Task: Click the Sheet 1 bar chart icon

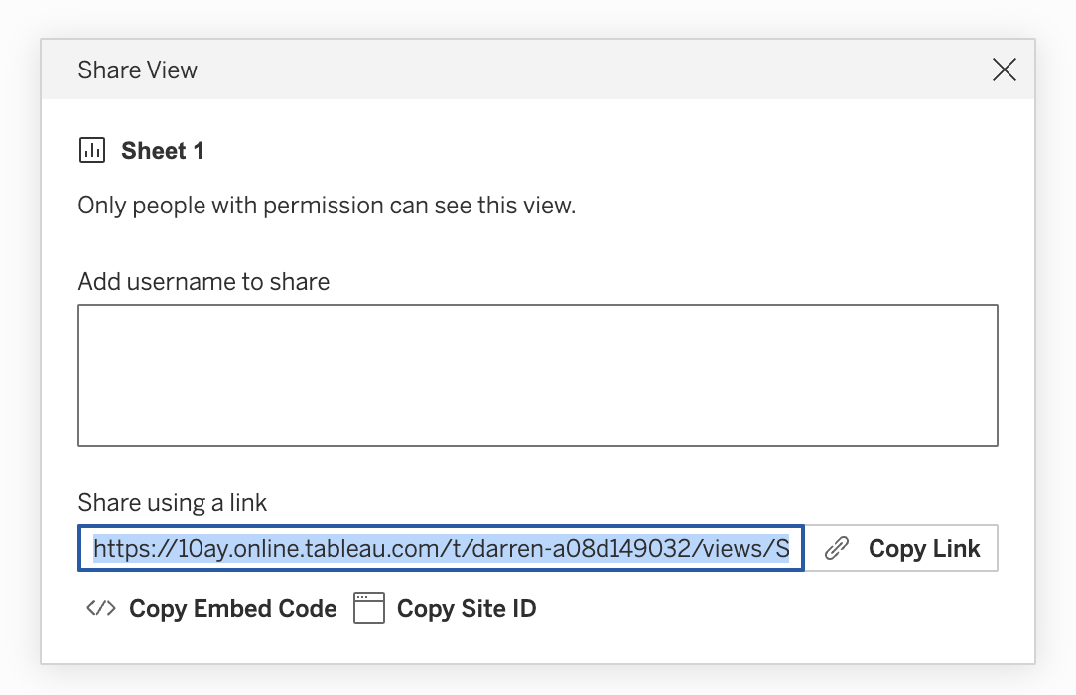Action: pos(92,150)
